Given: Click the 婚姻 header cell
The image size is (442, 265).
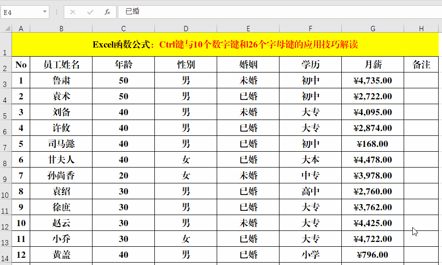Looking at the screenshot, I should 248,64.
